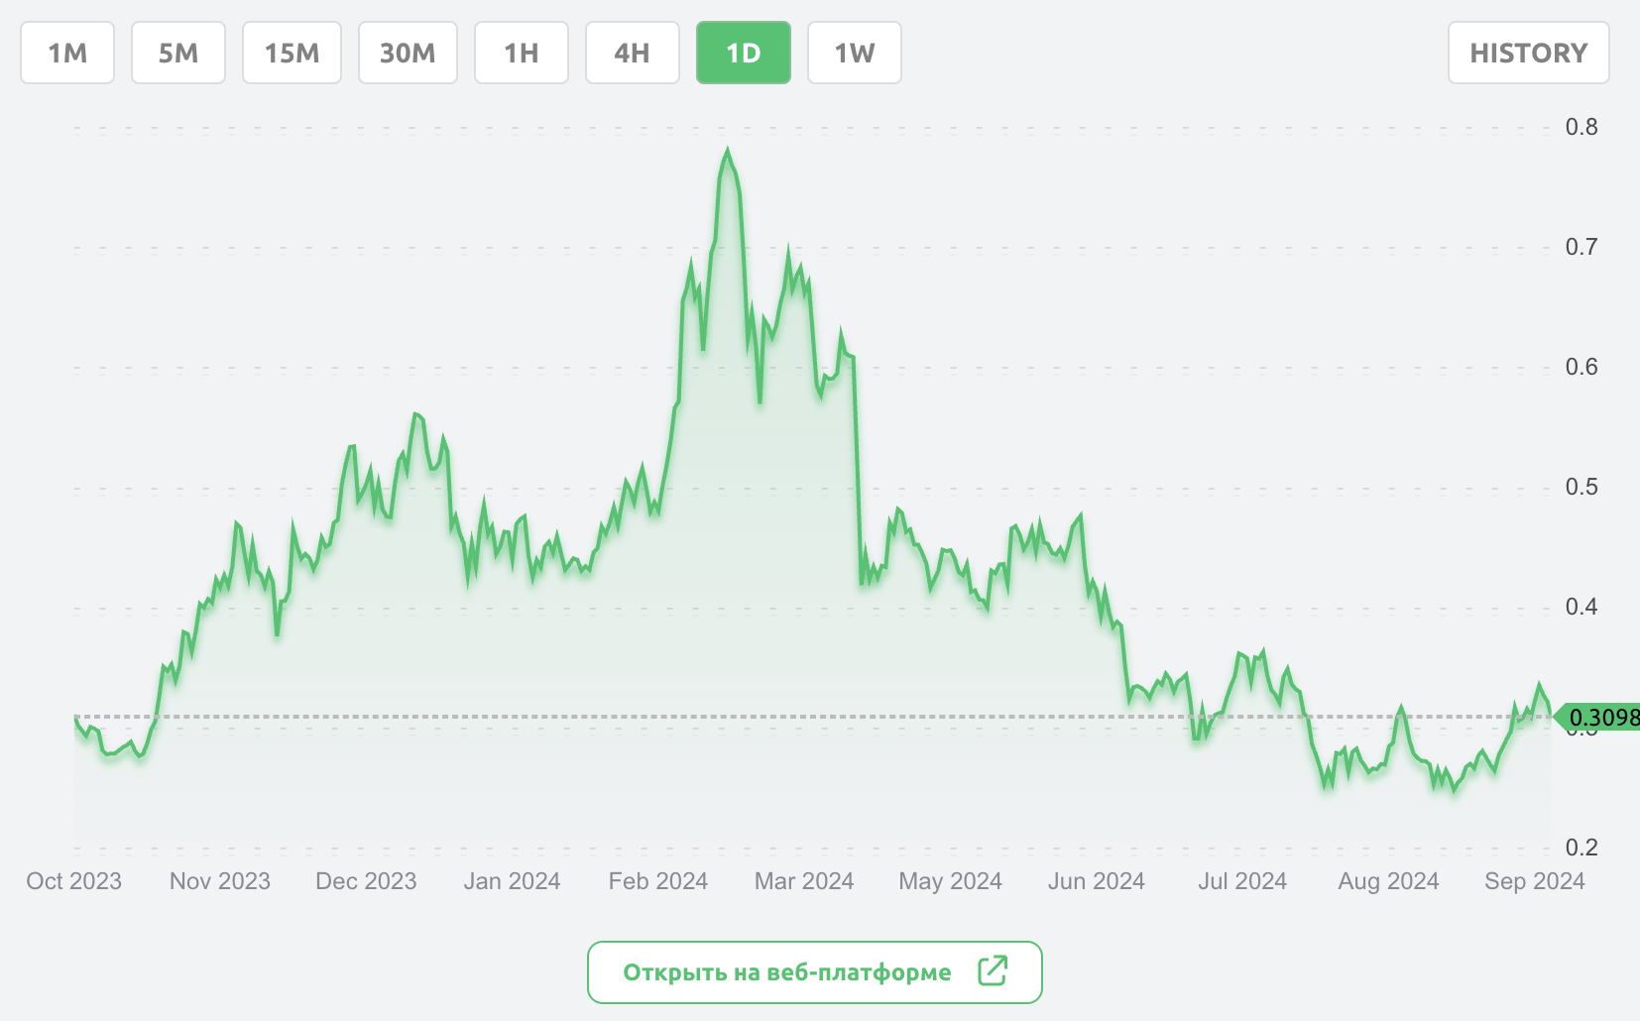1640x1021 pixels.
Task: Switch chart to 1H timeframe
Action: pyautogui.click(x=522, y=53)
